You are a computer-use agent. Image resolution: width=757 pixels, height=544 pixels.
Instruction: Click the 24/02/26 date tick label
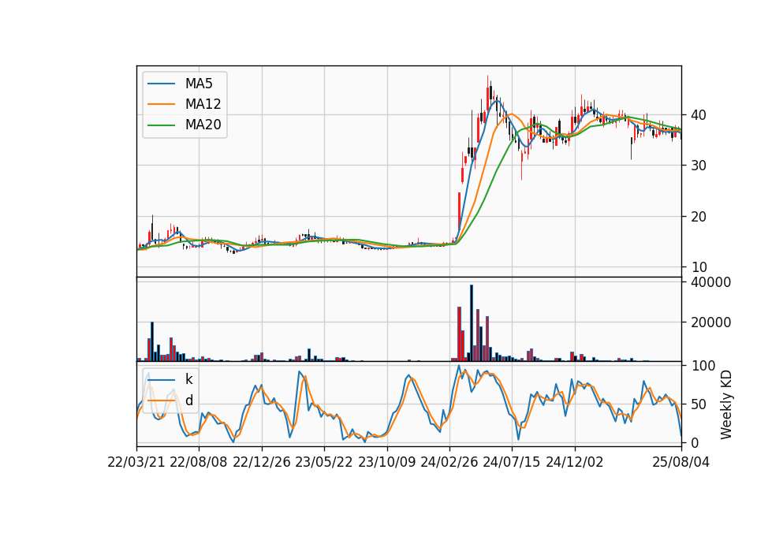[x=449, y=462]
